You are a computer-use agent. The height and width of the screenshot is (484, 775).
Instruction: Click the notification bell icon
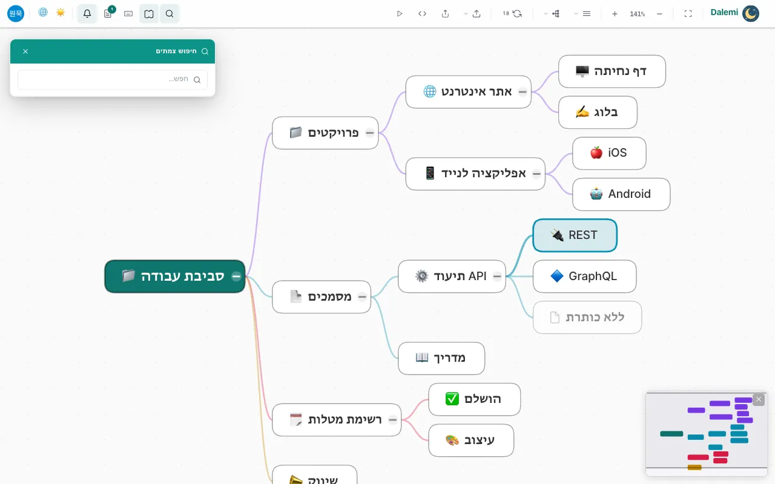[x=87, y=13]
